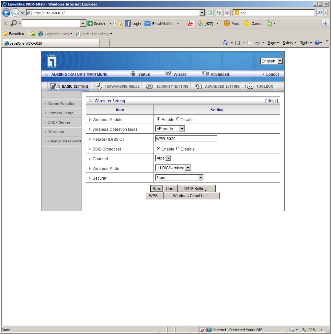This screenshot has height=334, width=331.
Task: Click the E-mail Notifier envelope icon
Action: point(147,23)
